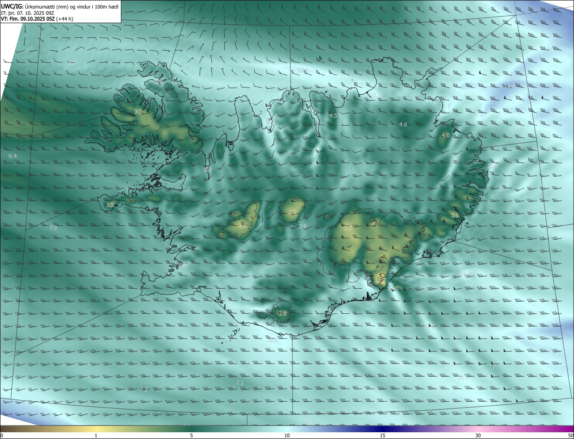
Task: Click the 7.0 value over the western sea
Action: (x=53, y=228)
